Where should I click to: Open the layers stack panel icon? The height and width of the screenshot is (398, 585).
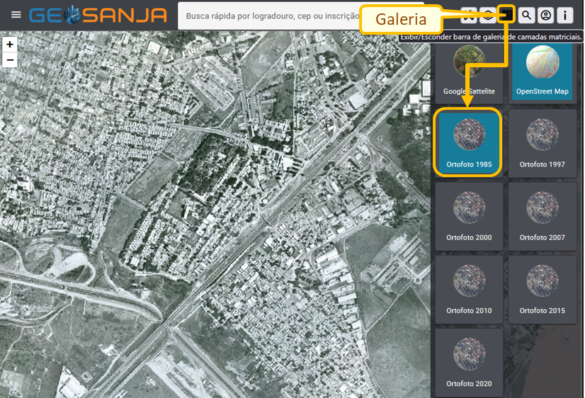488,14
